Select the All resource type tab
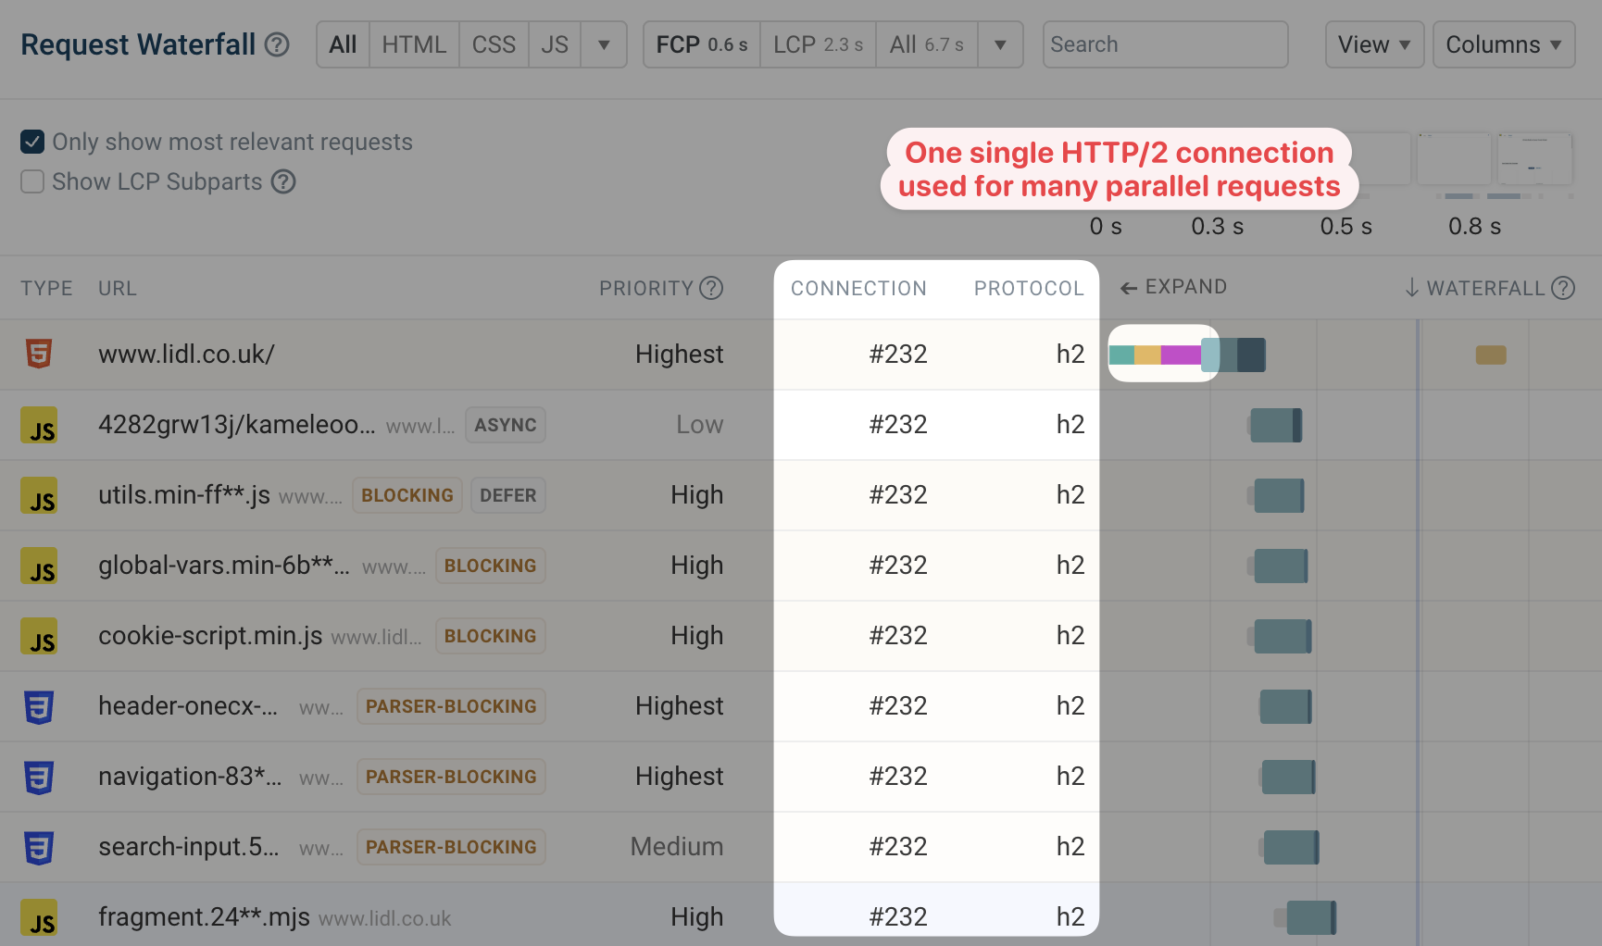The image size is (1602, 946). [x=343, y=44]
